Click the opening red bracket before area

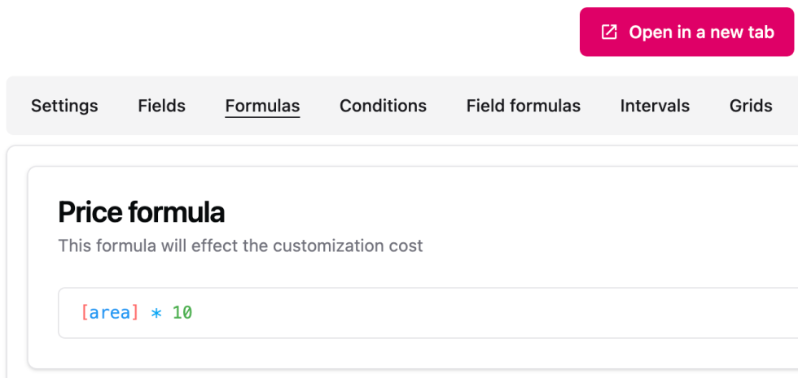85,313
